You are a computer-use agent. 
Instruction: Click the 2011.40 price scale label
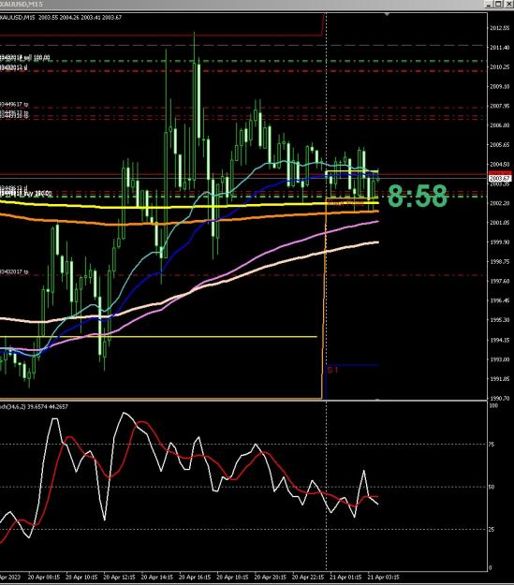pyautogui.click(x=500, y=48)
